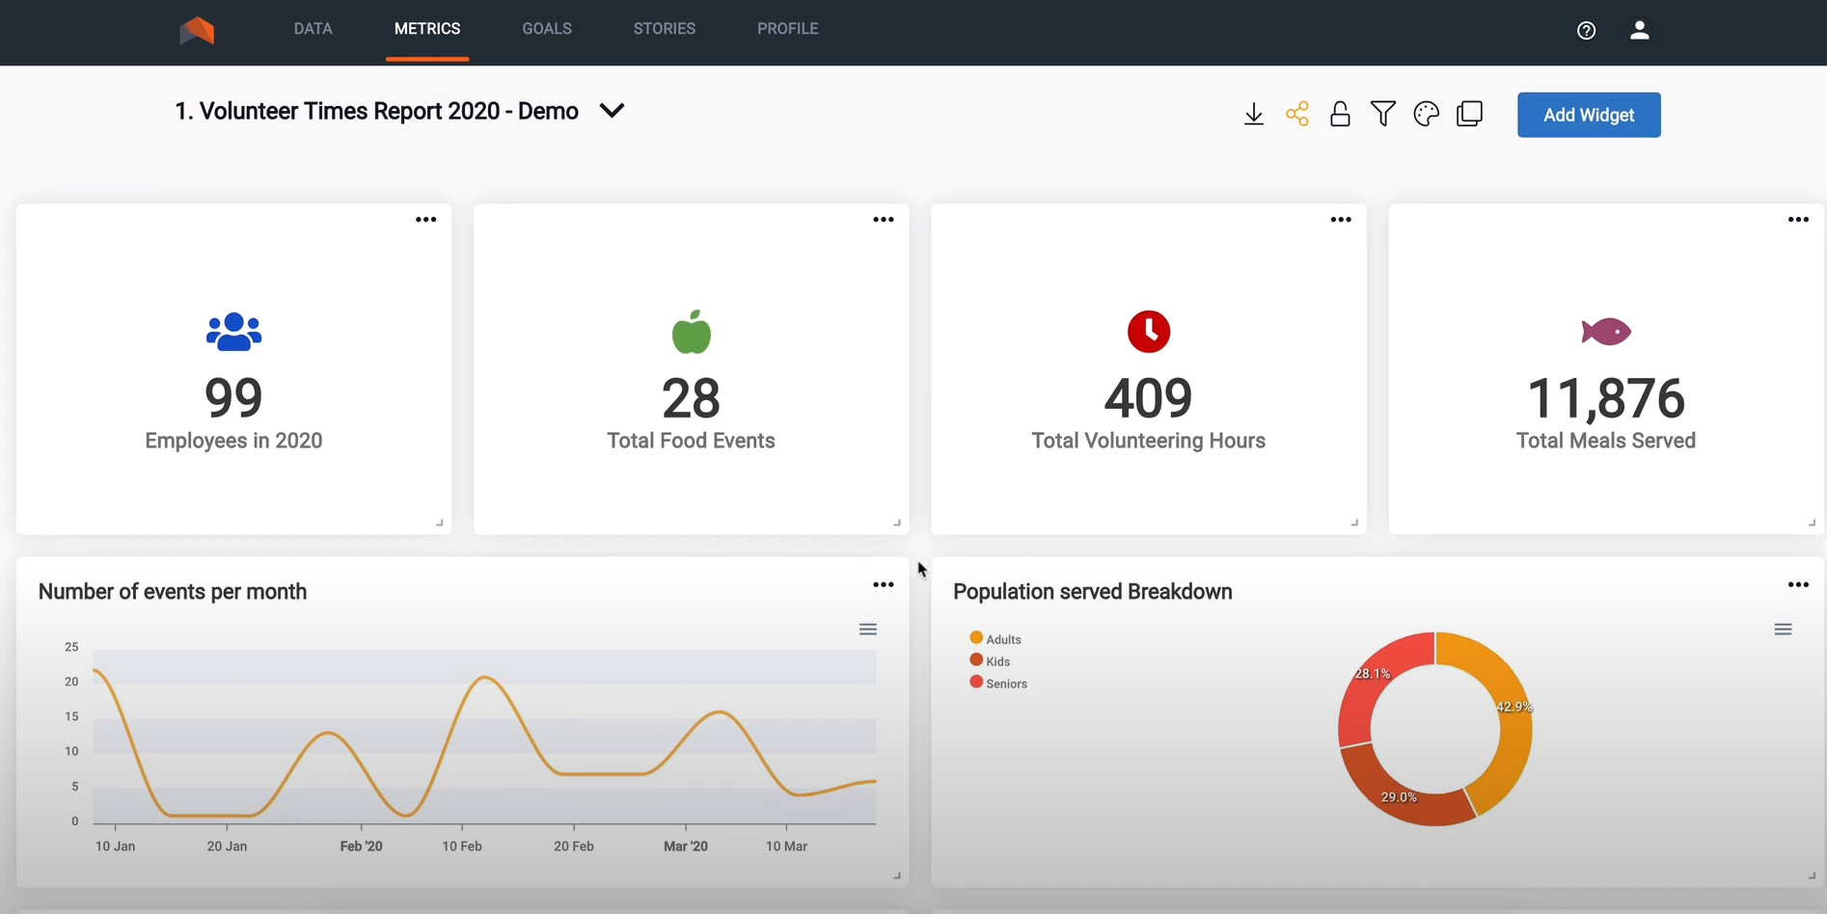Screen dimensions: 1827x914
Task: Toggle the Adults legend entry
Action: [995, 638]
